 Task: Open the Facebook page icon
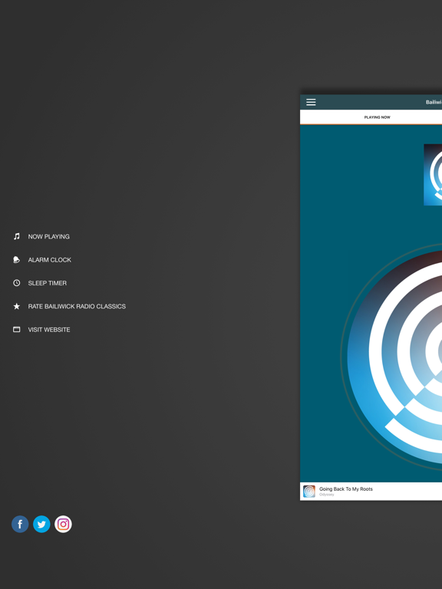coord(20,524)
